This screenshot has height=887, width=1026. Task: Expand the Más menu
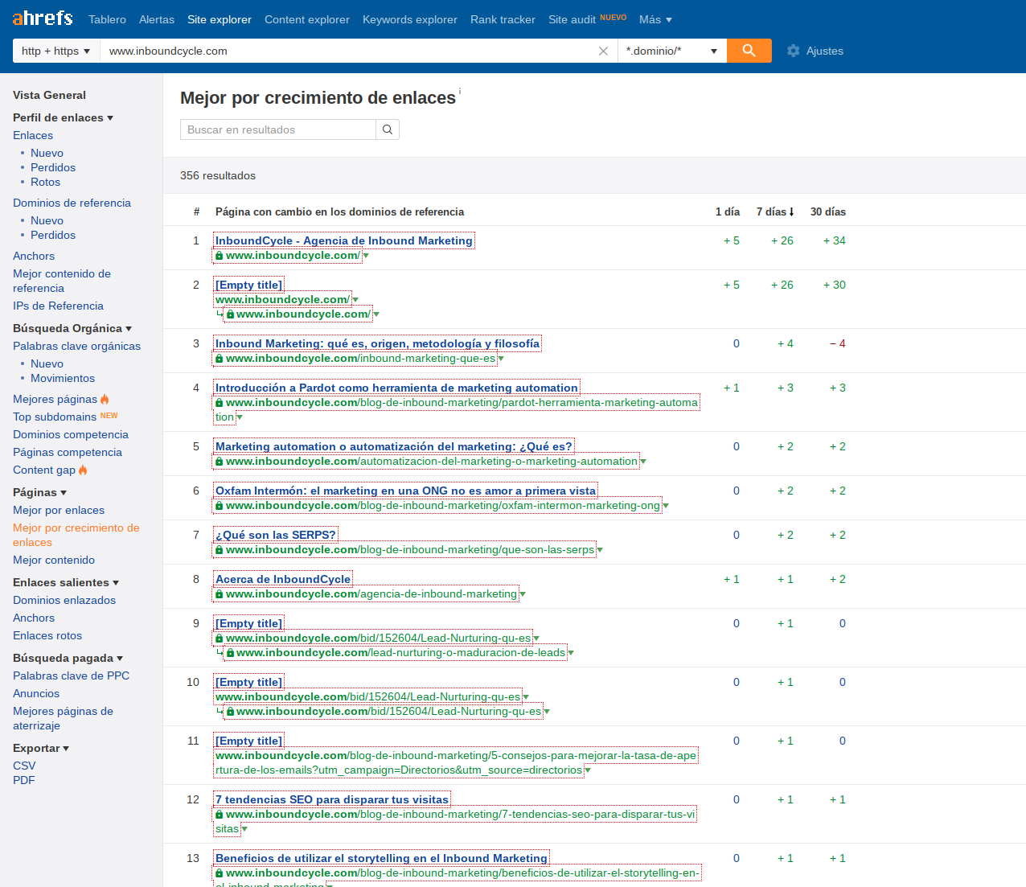pos(655,19)
